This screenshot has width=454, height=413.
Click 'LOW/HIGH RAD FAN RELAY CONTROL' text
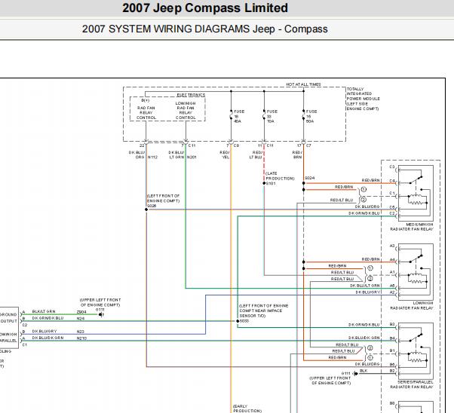186,110
